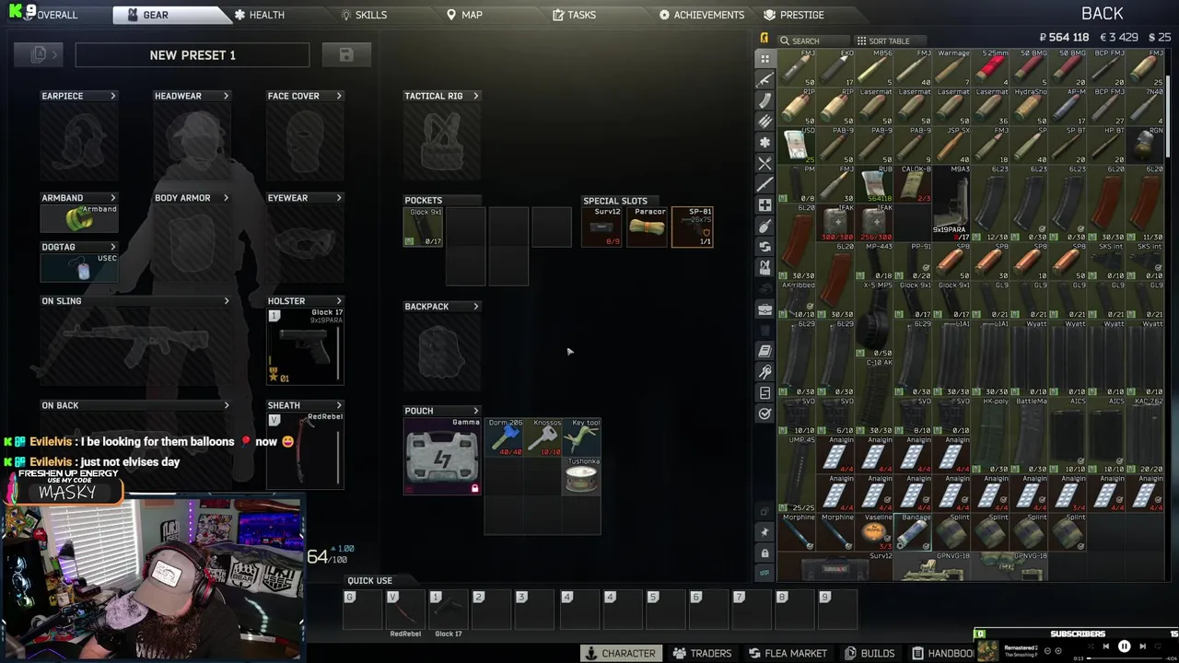The image size is (1179, 663).
Task: Expand the Sheath slot arrow
Action: [338, 405]
